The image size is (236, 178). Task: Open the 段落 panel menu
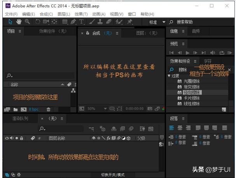pos(183,119)
